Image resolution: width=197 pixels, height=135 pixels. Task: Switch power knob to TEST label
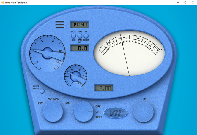coord(99,117)
